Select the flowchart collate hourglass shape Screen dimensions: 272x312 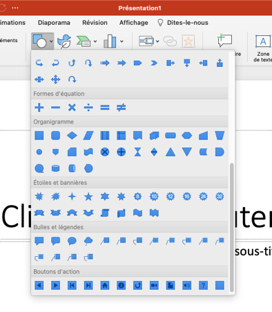point(137,152)
